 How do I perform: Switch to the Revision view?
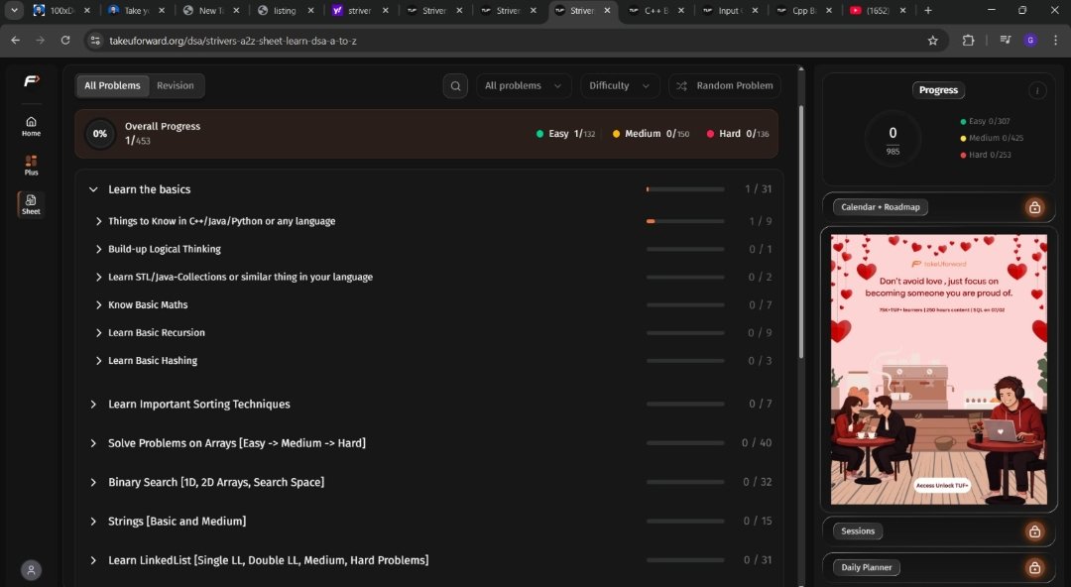pyautogui.click(x=175, y=85)
